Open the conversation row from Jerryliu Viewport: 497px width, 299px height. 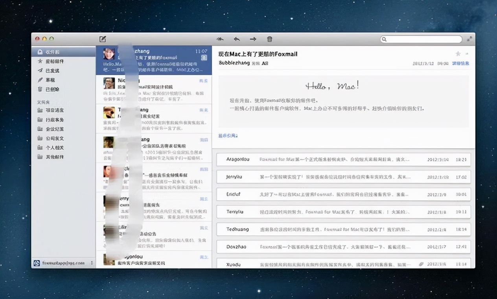click(344, 177)
